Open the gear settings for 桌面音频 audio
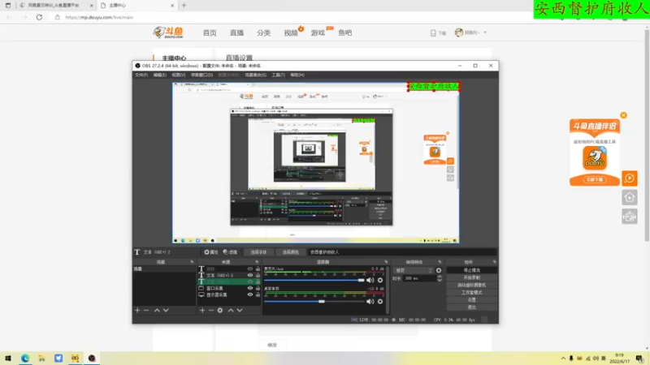The height and width of the screenshot is (365, 650). [x=380, y=302]
